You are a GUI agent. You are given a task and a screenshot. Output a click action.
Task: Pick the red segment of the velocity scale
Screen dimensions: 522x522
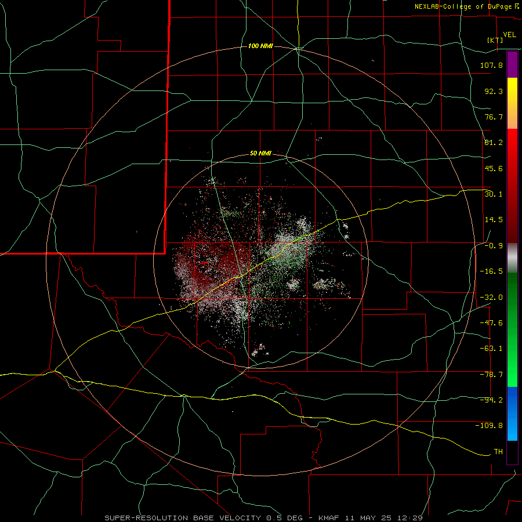pos(512,186)
